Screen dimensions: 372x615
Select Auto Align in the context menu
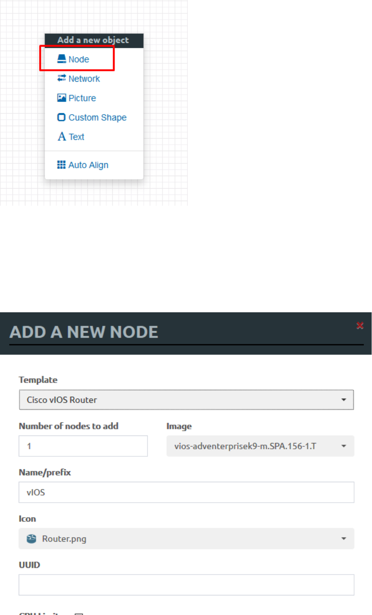pyautogui.click(x=88, y=165)
